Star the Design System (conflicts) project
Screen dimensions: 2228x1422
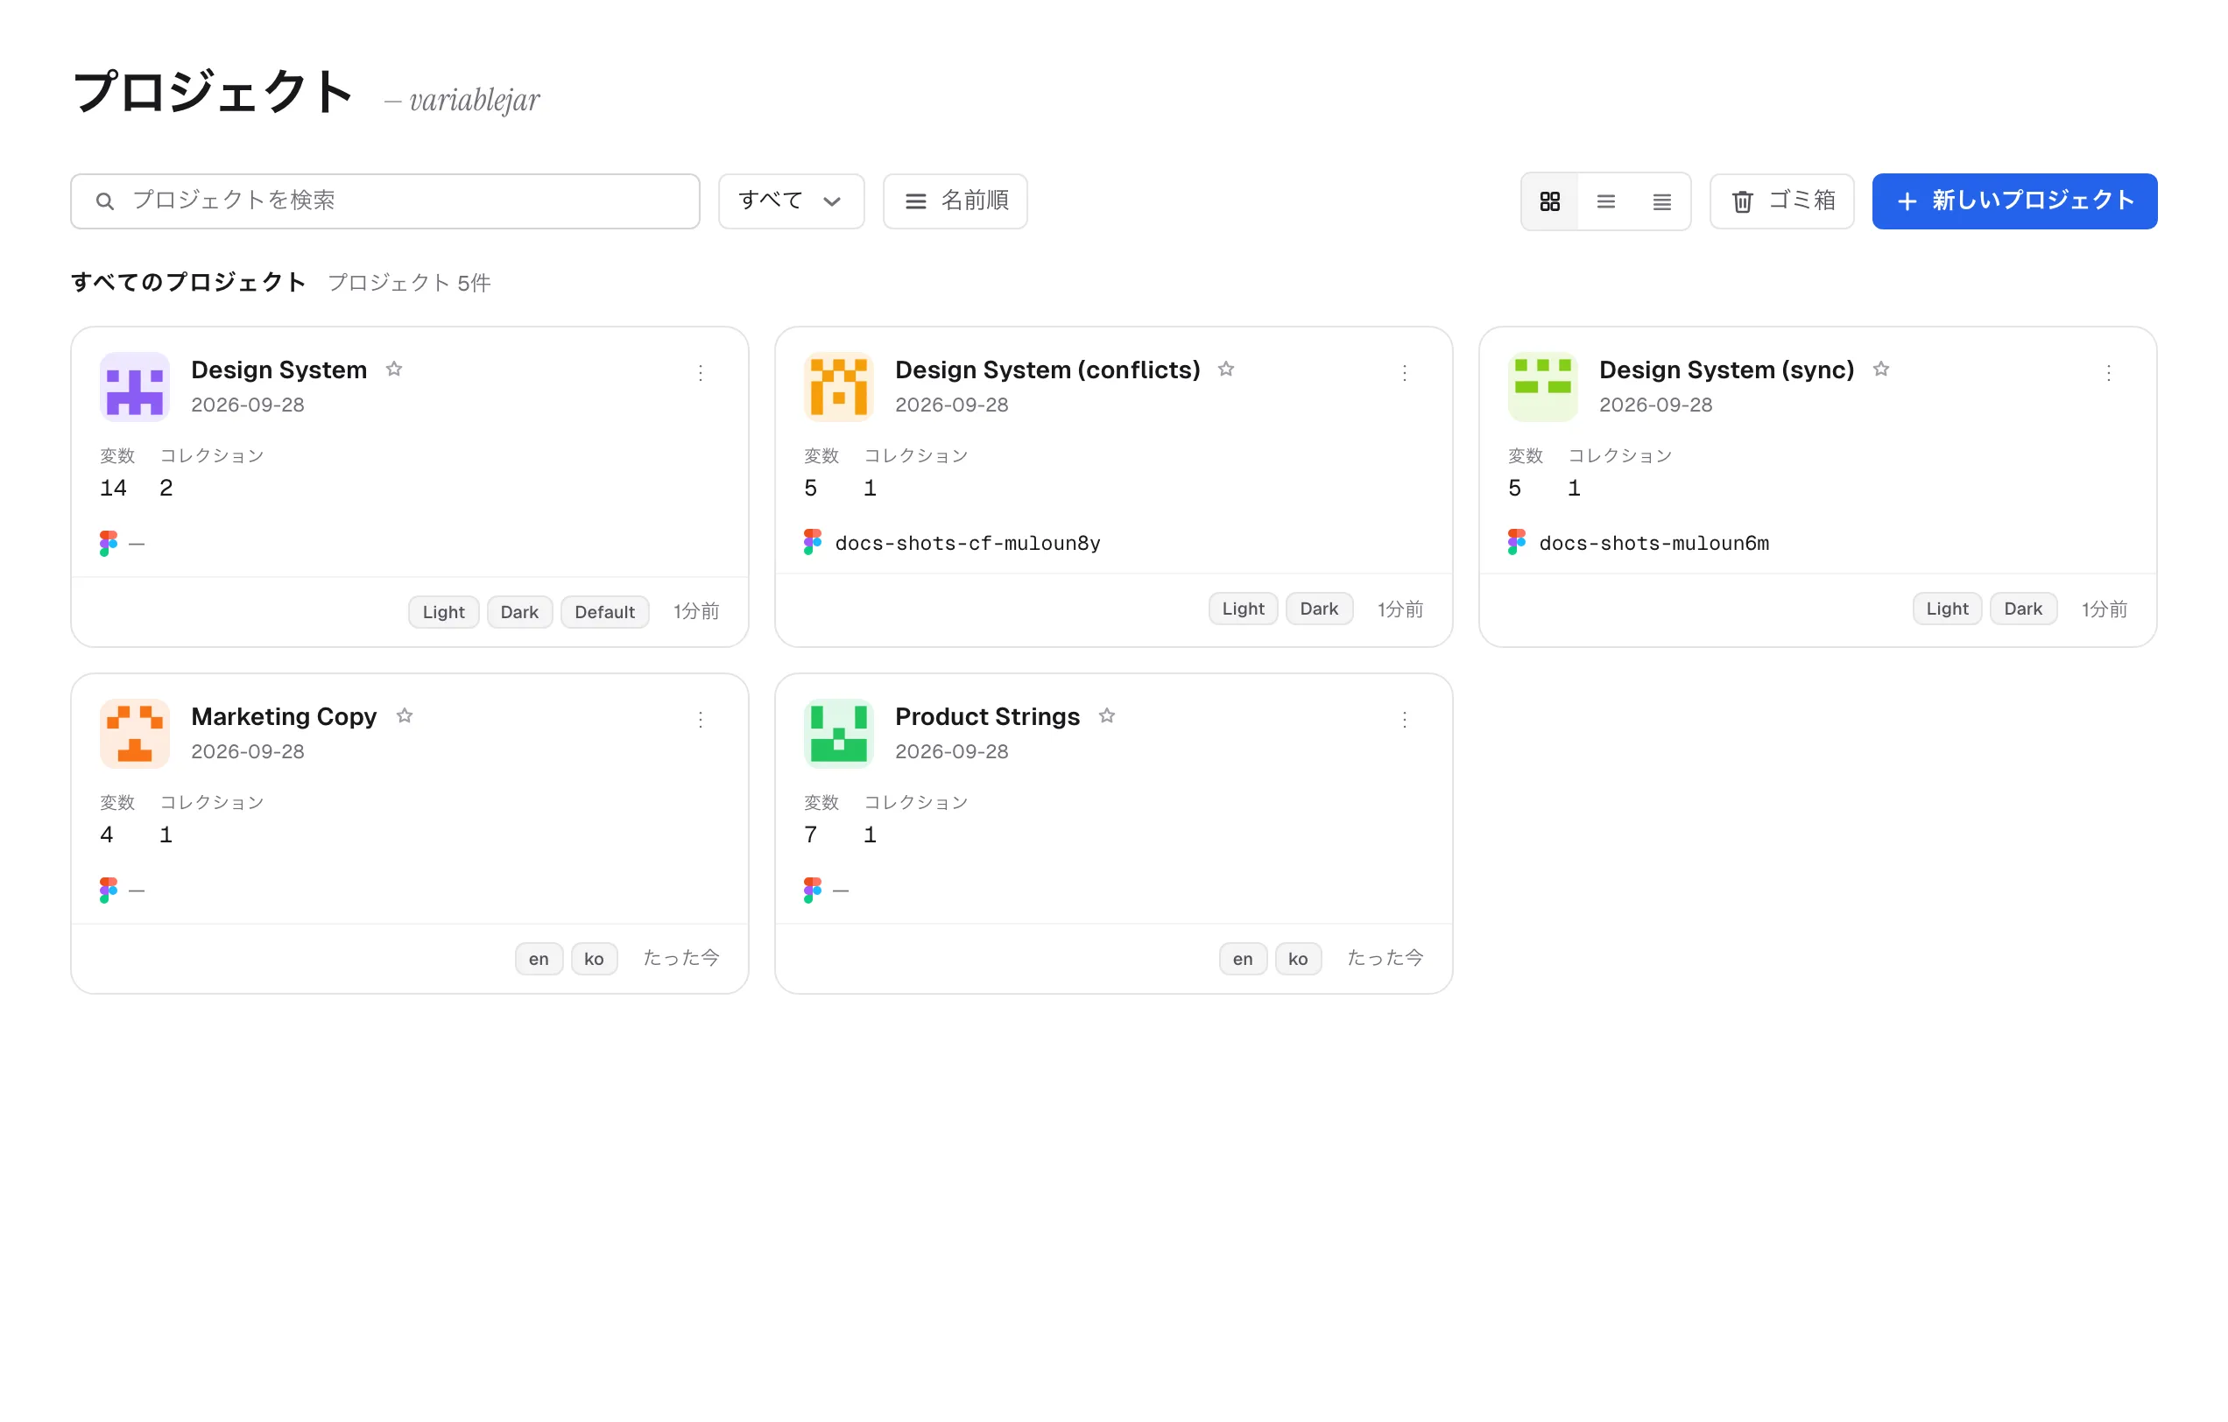point(1226,370)
